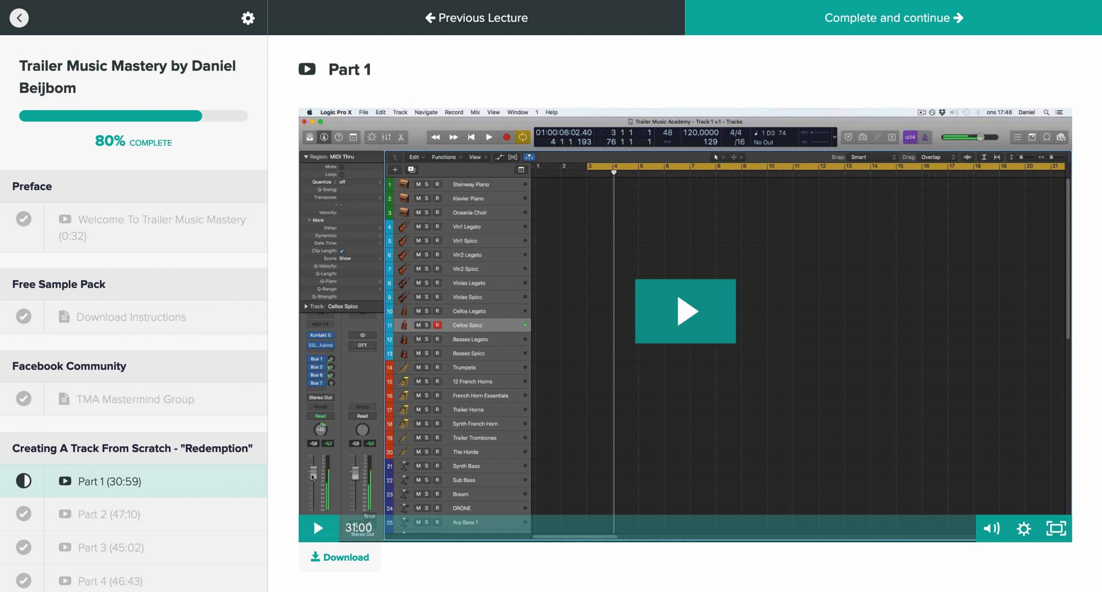Toggle the Clip Length checkbox
This screenshot has width=1102, height=592.
click(x=342, y=251)
